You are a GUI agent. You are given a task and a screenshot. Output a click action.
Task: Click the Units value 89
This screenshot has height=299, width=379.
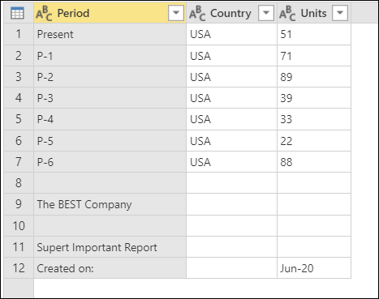(314, 77)
